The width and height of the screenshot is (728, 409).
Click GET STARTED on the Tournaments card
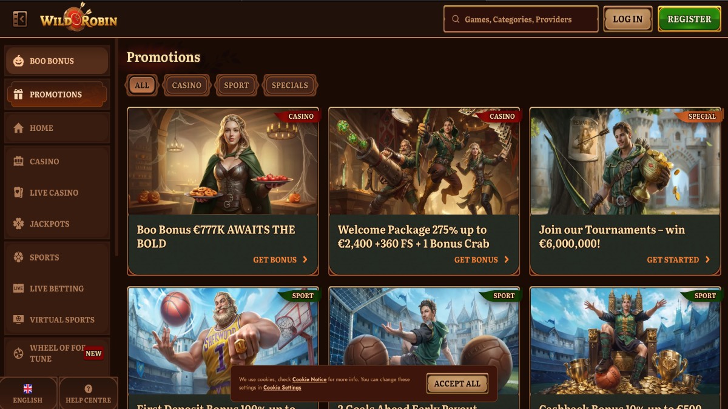point(678,259)
